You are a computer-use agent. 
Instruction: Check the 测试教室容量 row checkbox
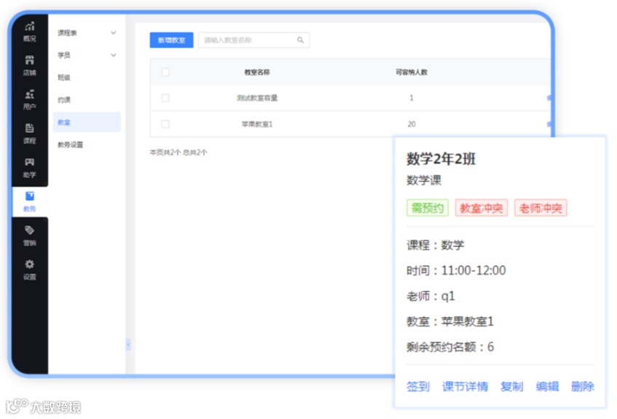tap(165, 98)
